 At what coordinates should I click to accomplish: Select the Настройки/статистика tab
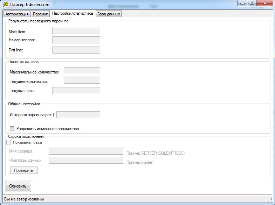click(73, 13)
